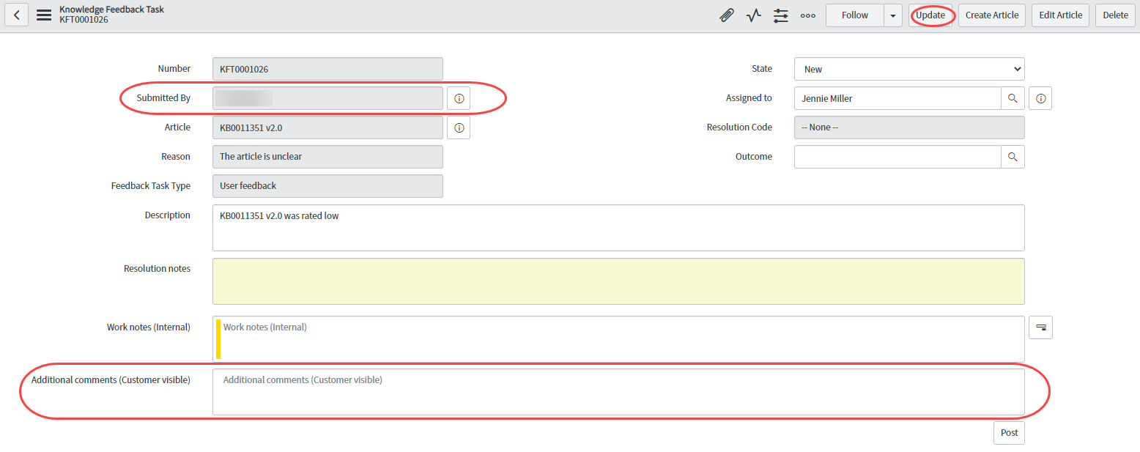Viewport: 1140px width, 452px height.
Task: Click the back arrow button
Action: click(x=16, y=15)
